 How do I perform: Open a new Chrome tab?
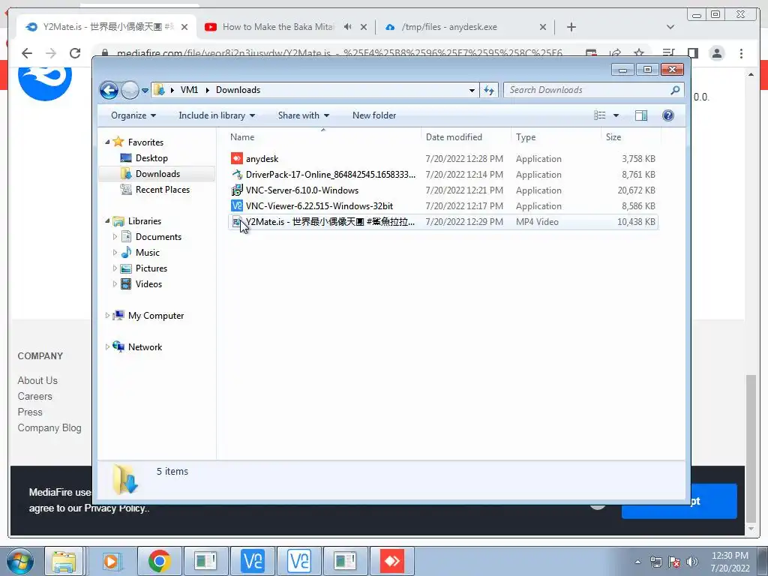(x=571, y=28)
